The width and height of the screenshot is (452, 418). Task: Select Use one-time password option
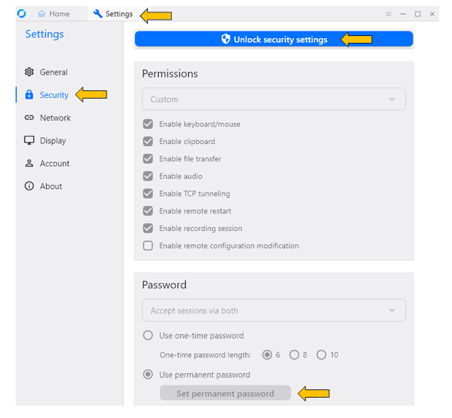point(148,335)
